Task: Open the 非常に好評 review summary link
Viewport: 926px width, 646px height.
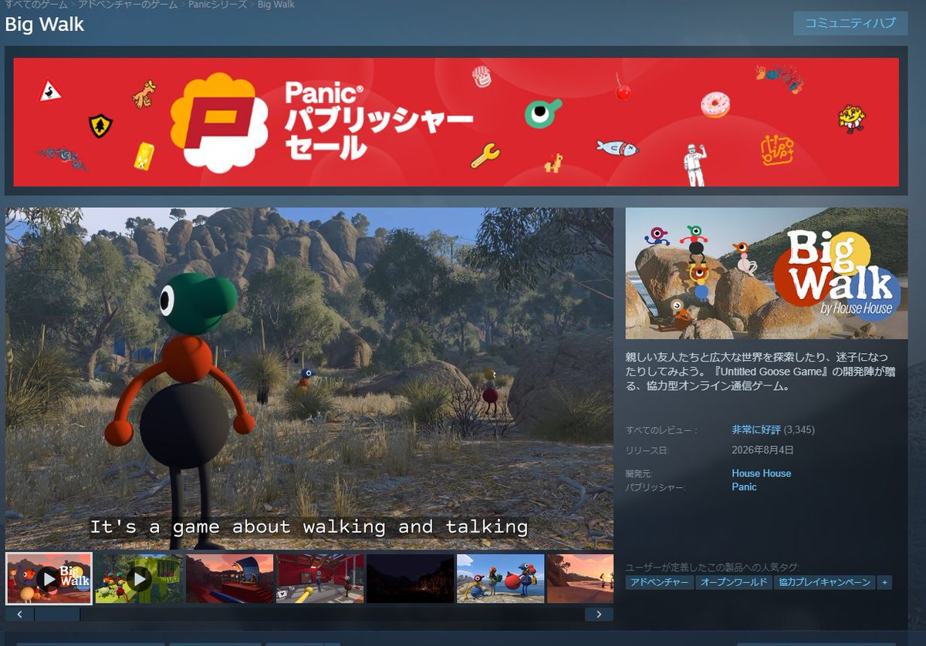Action: coord(756,429)
